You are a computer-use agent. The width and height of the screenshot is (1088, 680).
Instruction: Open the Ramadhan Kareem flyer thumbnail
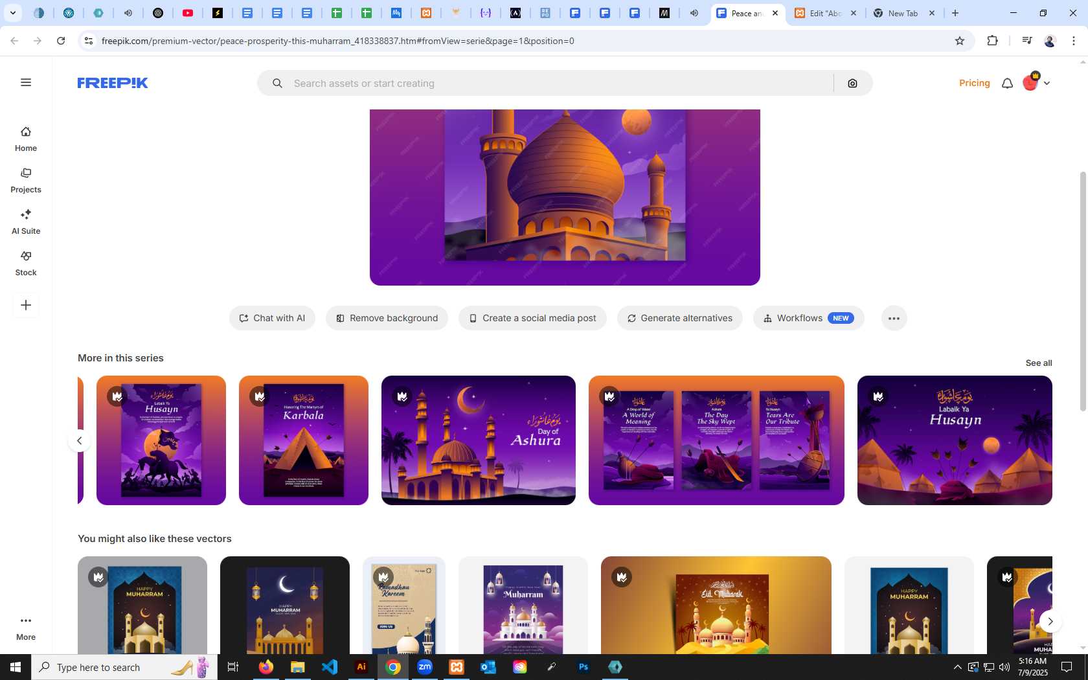click(x=404, y=606)
